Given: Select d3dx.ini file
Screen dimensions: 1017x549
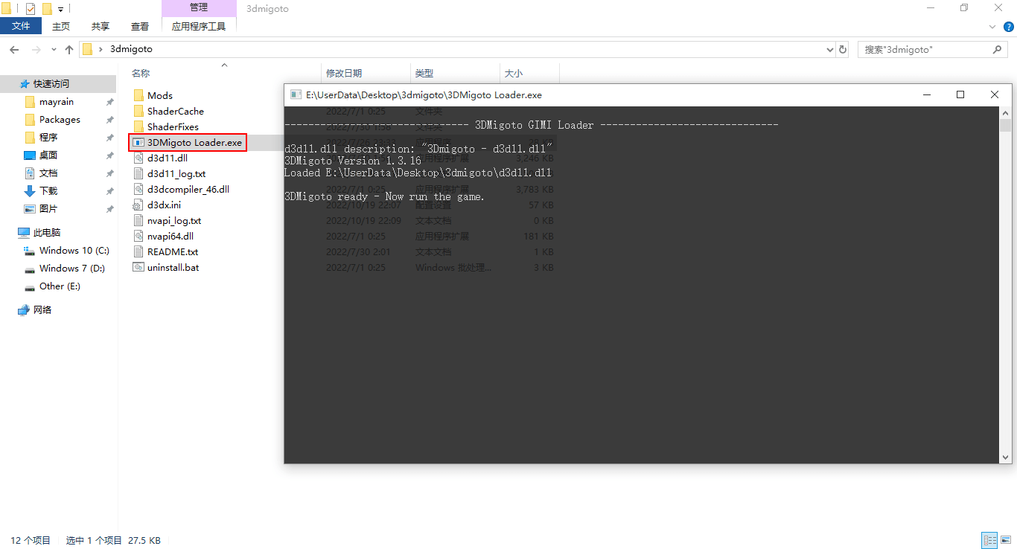Looking at the screenshot, I should pos(164,205).
